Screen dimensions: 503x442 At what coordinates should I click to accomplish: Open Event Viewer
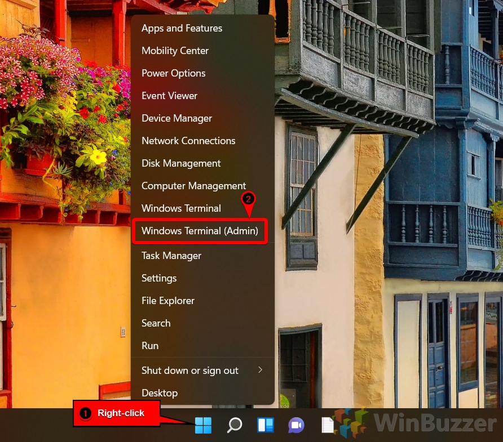coord(169,96)
